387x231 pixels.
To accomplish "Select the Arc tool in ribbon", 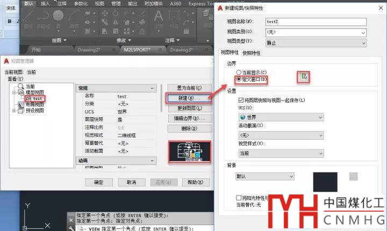I will coord(73,17).
